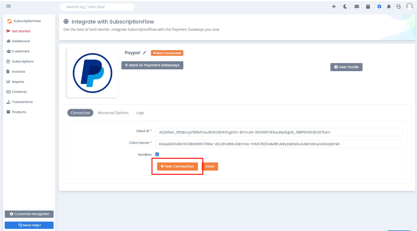Toggle the hamburger navigation menu
The height and width of the screenshot is (231, 417).
click(x=8, y=6)
